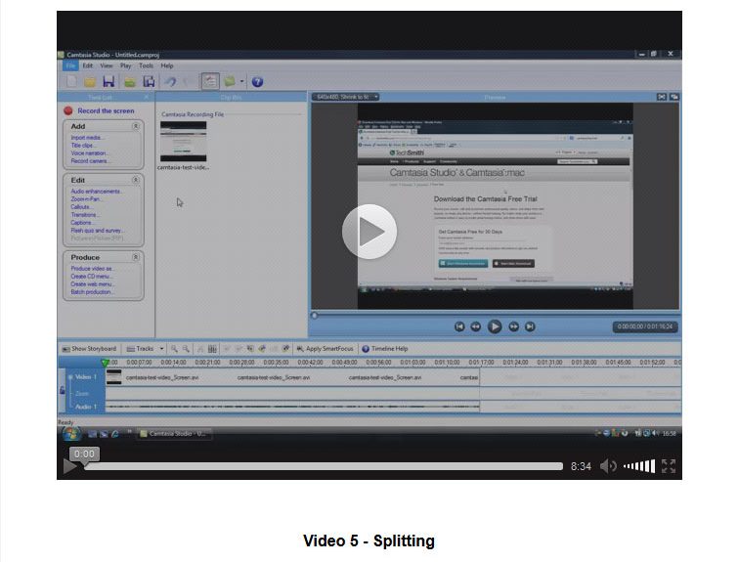
Task: Click the timeline zoom in magnifier
Action: pos(174,349)
